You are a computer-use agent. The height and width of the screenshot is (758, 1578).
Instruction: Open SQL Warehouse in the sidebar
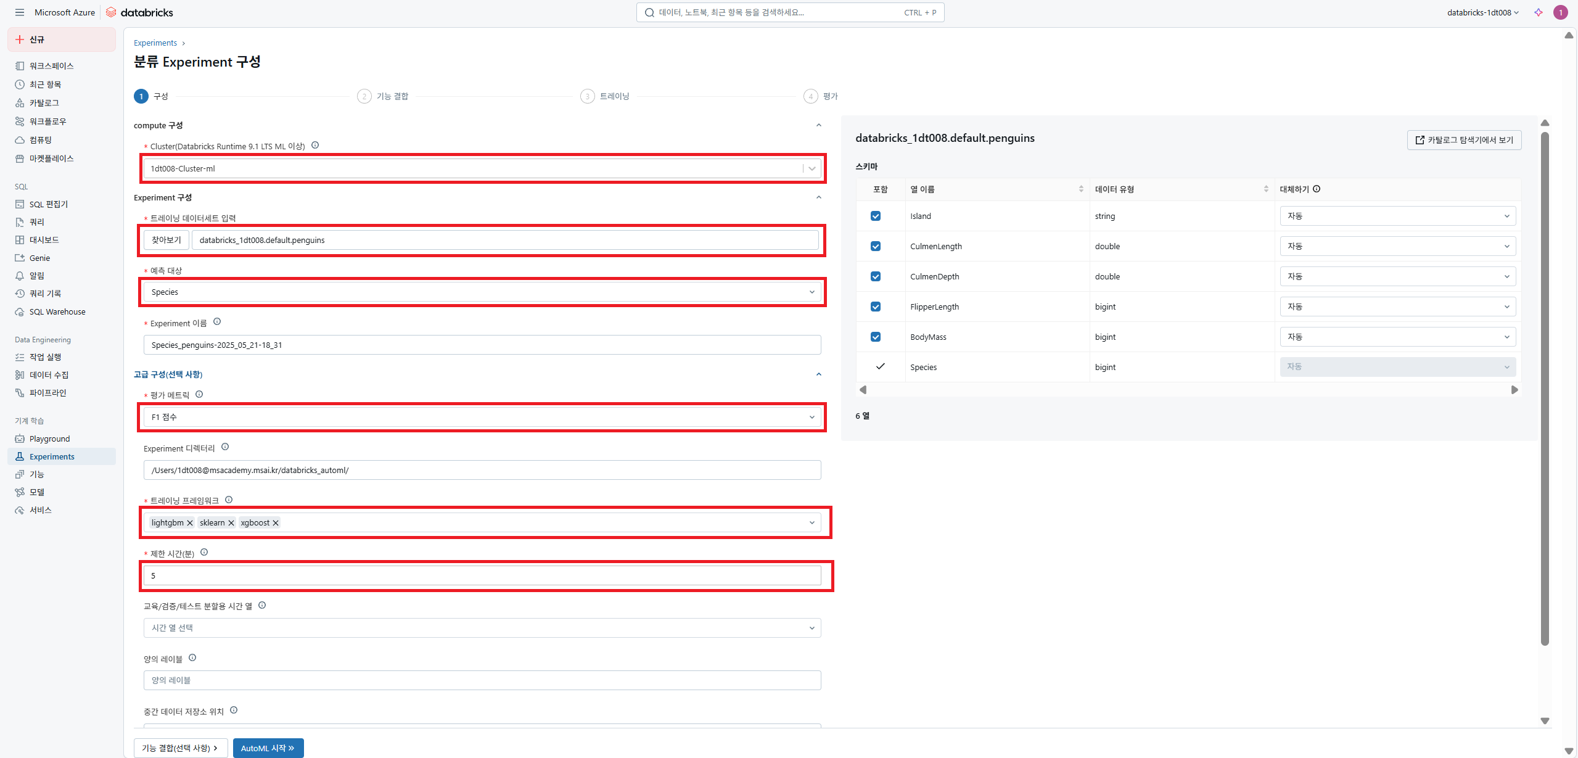click(x=62, y=311)
